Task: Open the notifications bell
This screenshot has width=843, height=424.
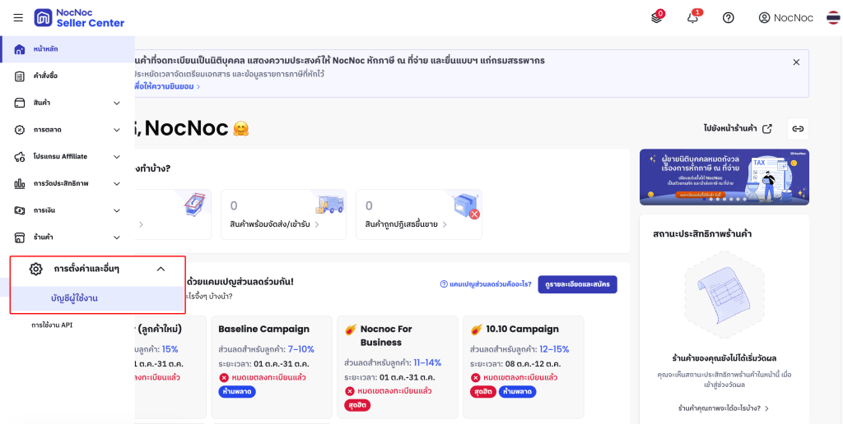Action: coord(692,17)
